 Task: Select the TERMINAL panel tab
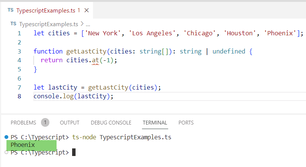[155, 123]
